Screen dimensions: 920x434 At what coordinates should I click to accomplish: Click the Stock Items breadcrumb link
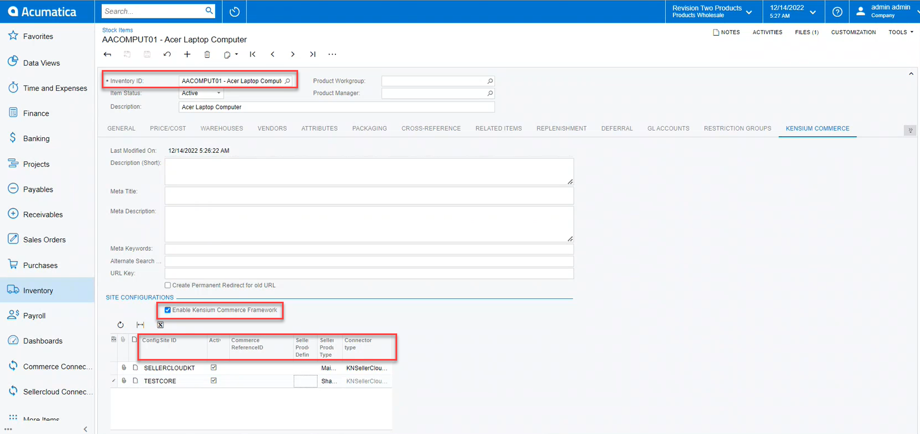click(117, 30)
